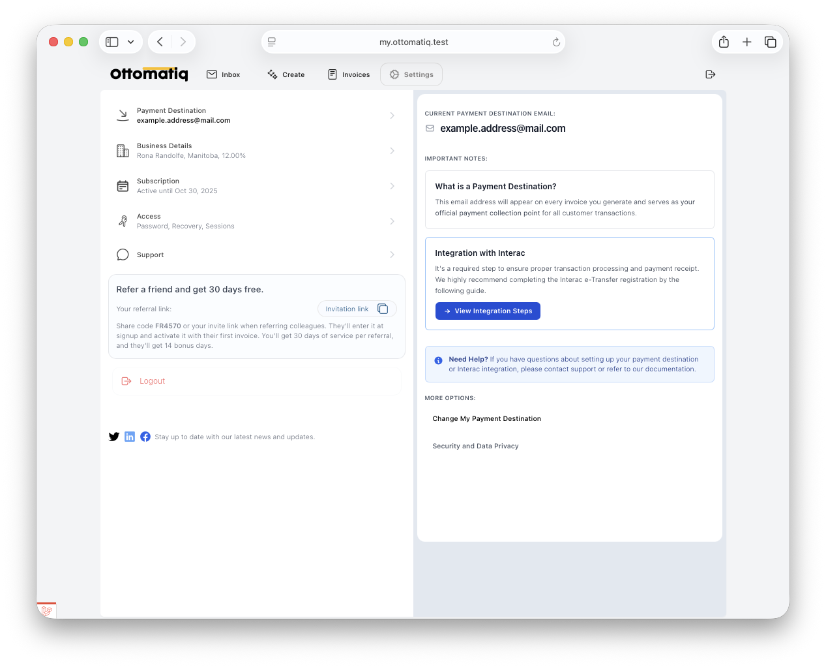Open the sidebar tab group dropdown arrow
The image size is (826, 667).
[130, 42]
